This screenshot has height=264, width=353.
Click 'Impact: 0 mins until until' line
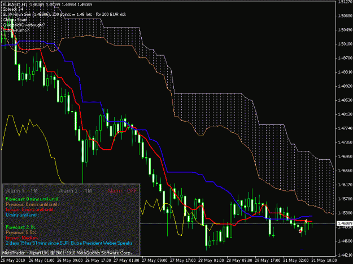tap(30, 210)
